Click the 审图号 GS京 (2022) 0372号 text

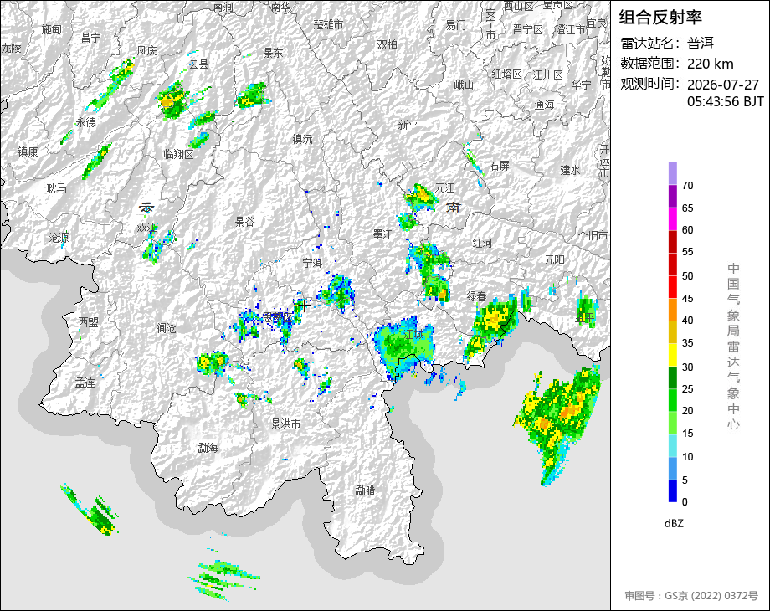691,596
